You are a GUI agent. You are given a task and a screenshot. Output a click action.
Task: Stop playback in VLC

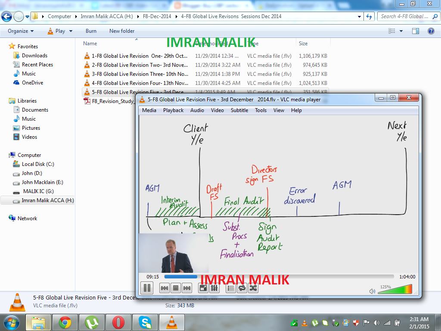(176, 288)
